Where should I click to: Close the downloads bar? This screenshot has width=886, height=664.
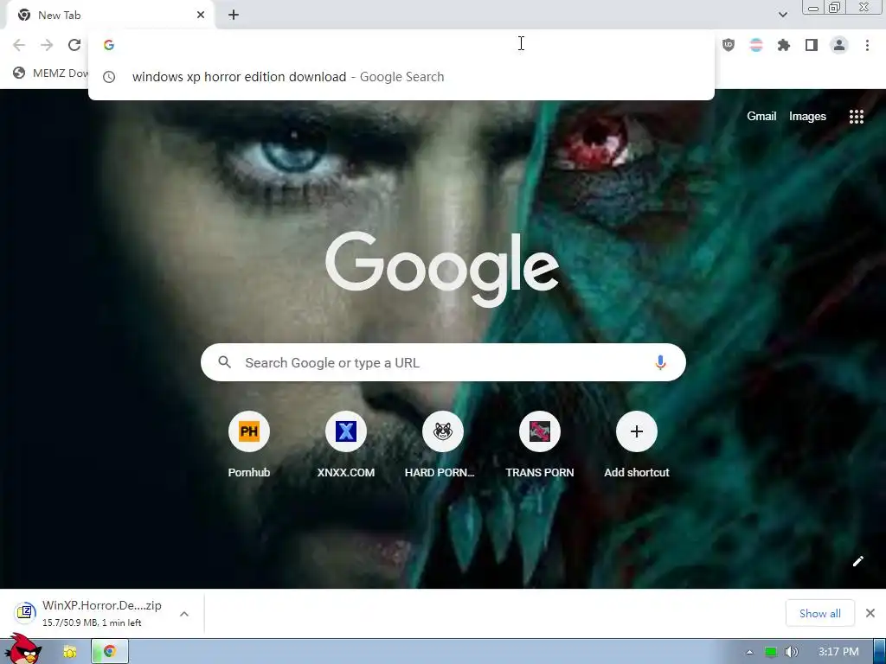pyautogui.click(x=870, y=613)
